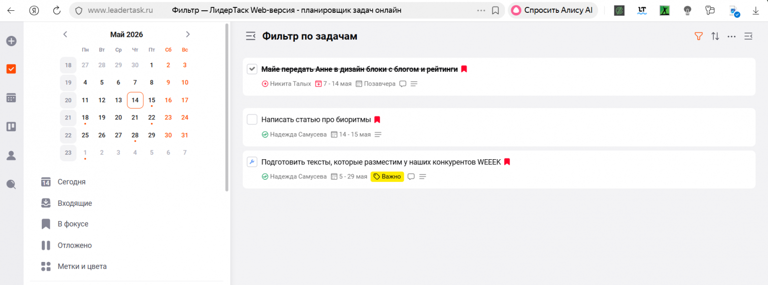Viewport: 768px width, 285px height.
Task: Check off Написать статью про биоритмы
Action: 252,119
